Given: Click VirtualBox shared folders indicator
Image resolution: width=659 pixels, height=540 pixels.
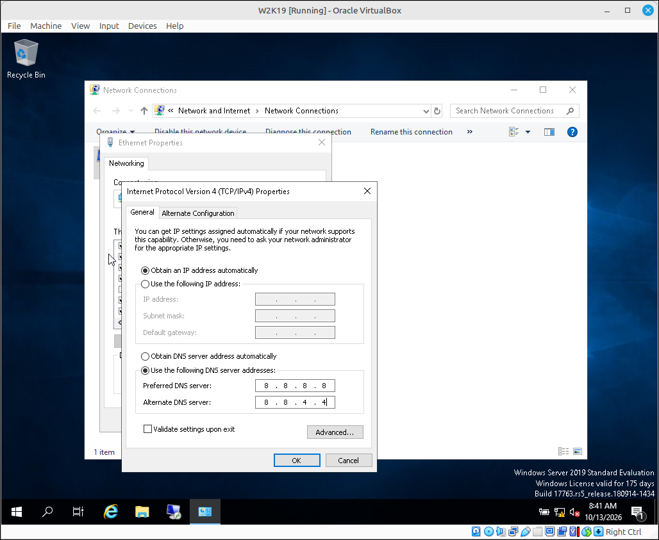Looking at the screenshot, I should tap(538, 532).
